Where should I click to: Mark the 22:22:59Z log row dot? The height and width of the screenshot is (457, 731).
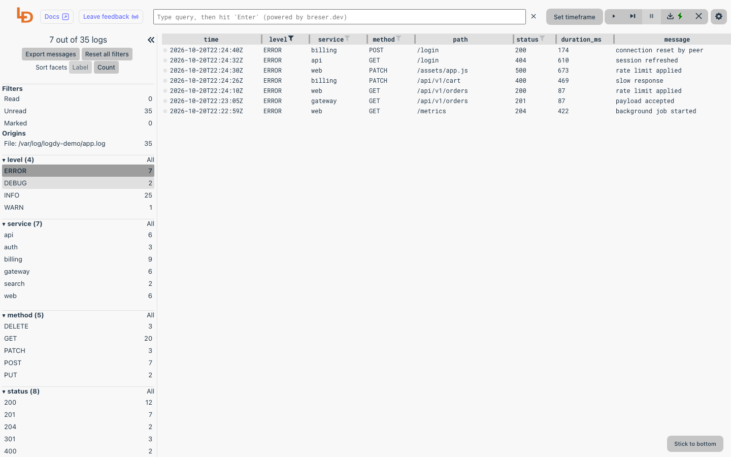165,111
